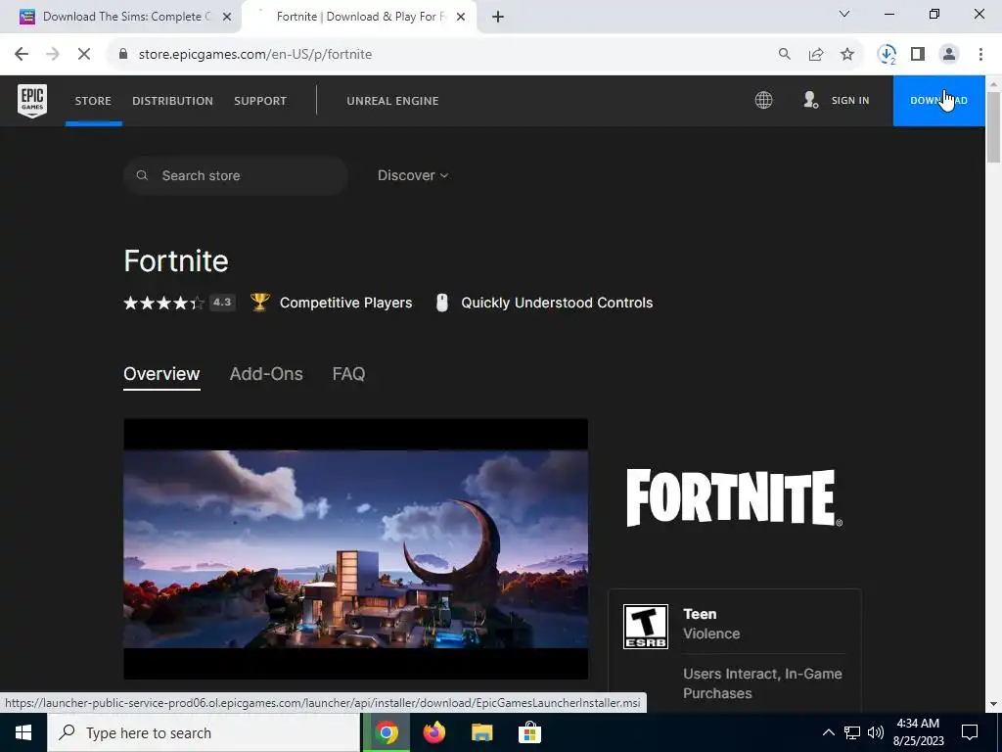Click the 4.3 rating badge
The height and width of the screenshot is (752, 1002).
pyautogui.click(x=222, y=303)
